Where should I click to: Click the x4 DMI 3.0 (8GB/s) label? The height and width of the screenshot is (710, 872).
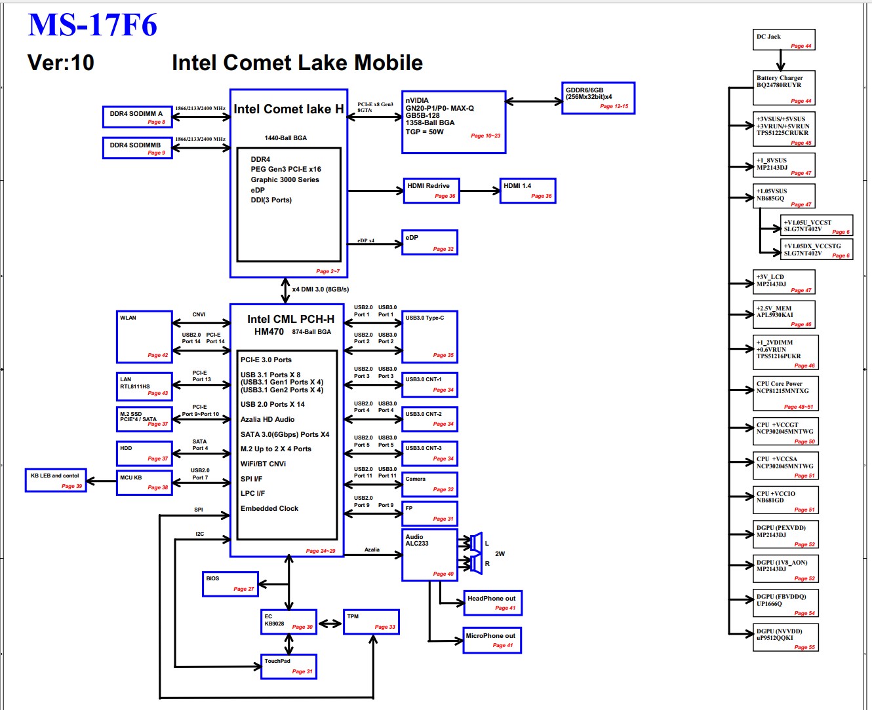[321, 289]
